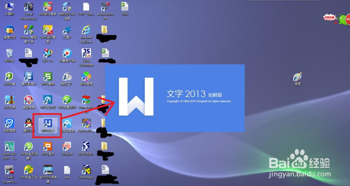Open 迷你PDF阅读器 shortcut
This screenshot has height=186, width=350.
pos(48,174)
